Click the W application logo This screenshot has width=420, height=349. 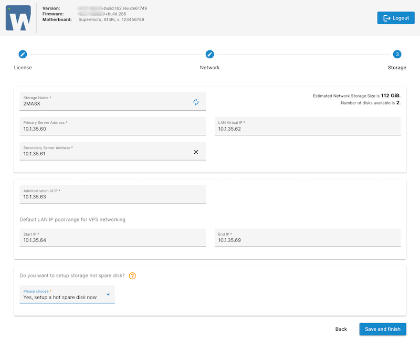18,18
